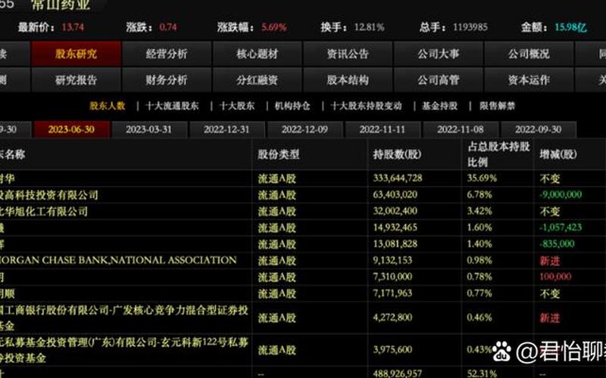Select the 2022-12-09 date tab

[305, 129]
